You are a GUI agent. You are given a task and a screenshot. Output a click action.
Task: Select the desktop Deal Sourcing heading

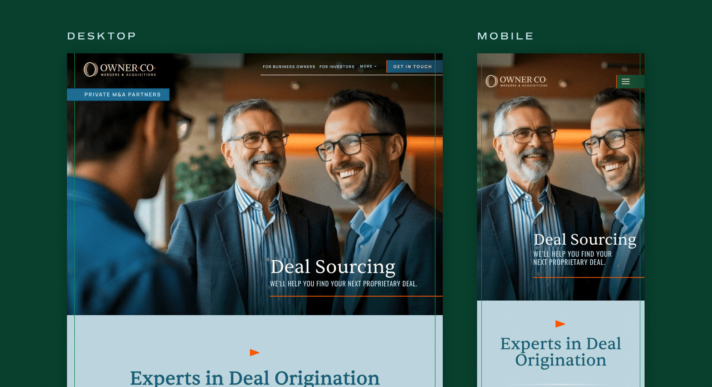click(333, 267)
